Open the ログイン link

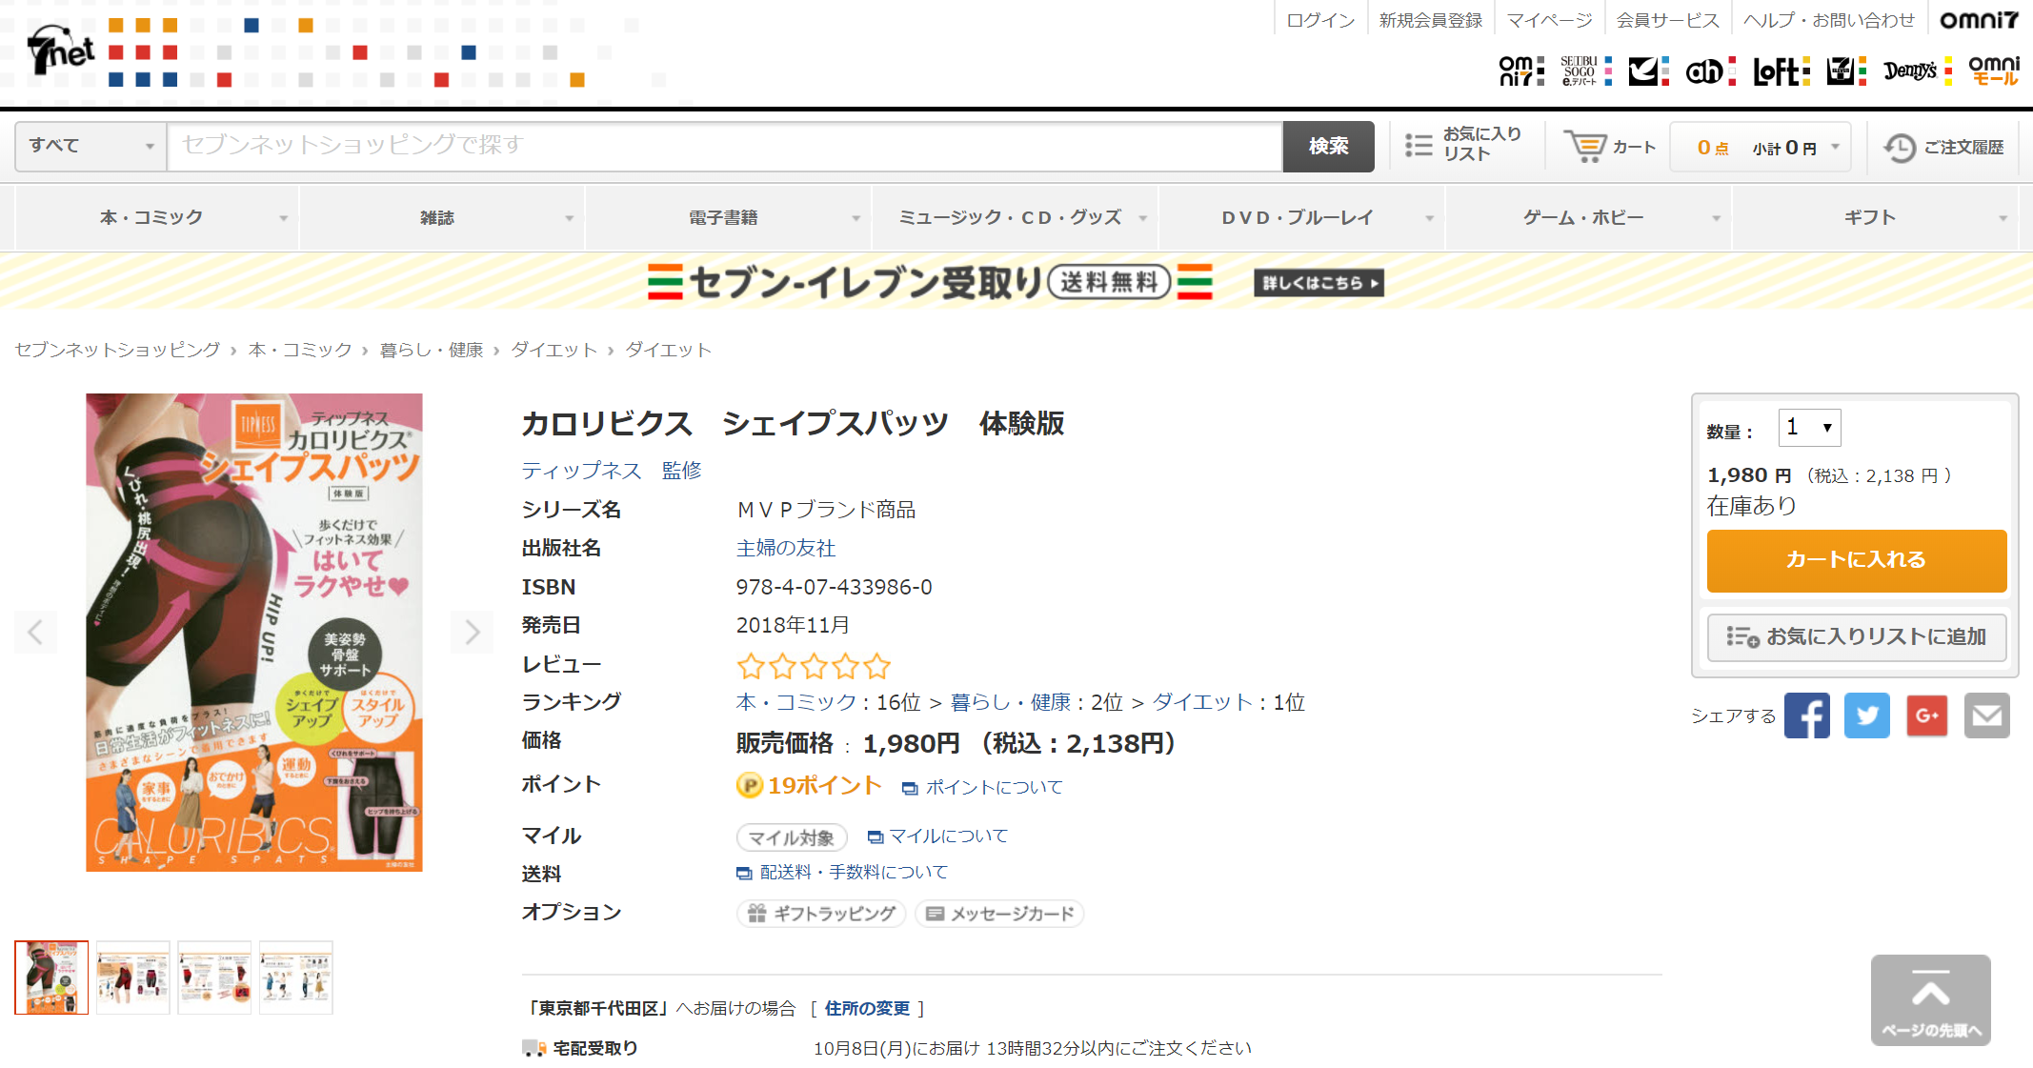coord(1320,20)
